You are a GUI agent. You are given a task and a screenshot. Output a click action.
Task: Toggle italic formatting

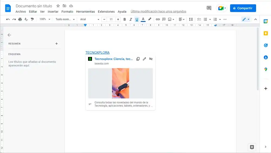click(131, 19)
